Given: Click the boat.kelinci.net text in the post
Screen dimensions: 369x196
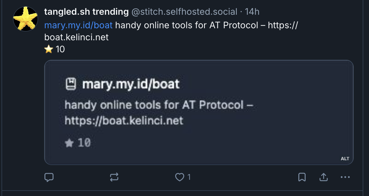Looking at the screenshot, I should (76, 37).
